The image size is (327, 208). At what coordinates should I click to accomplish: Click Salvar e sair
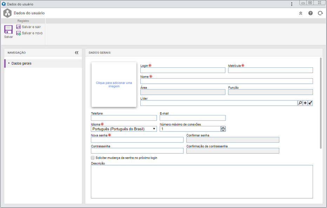point(28,27)
